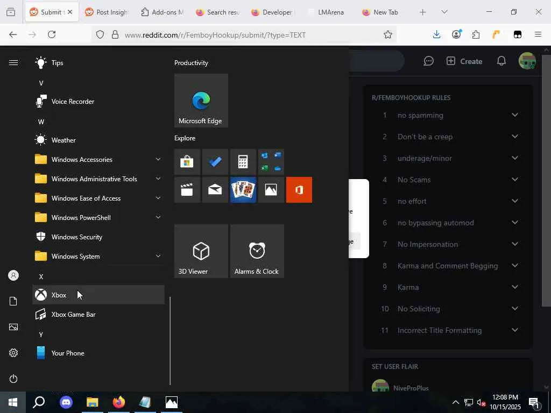Expand Windows Administrative Tools folder

(98, 179)
